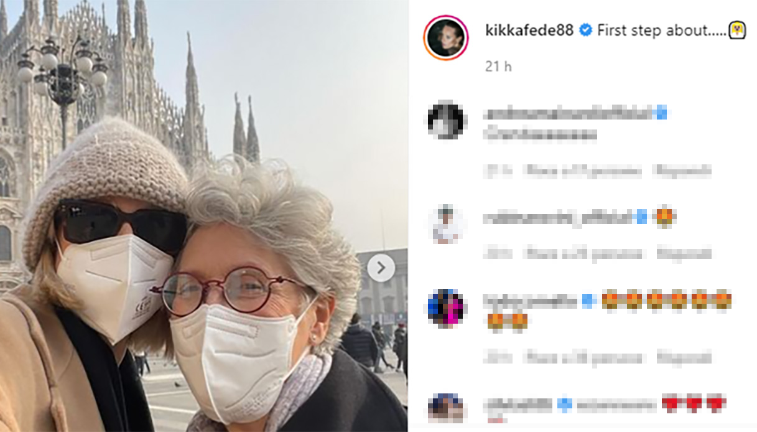
Task: Click the first commenter's blurred username
Action: pyautogui.click(x=568, y=113)
